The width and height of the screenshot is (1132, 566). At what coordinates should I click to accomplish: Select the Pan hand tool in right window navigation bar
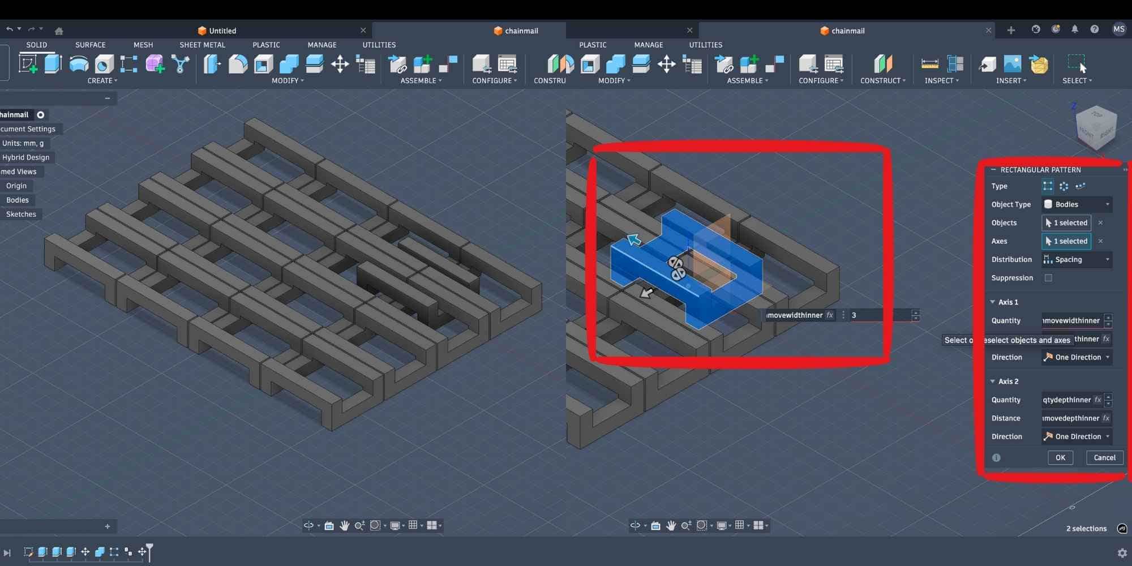671,525
